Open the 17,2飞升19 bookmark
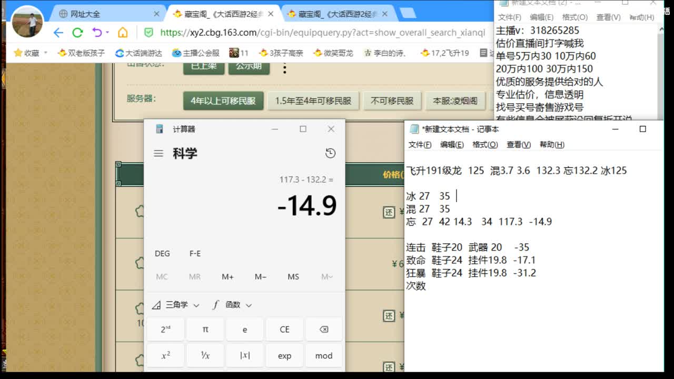This screenshot has height=379, width=674. 444,53
